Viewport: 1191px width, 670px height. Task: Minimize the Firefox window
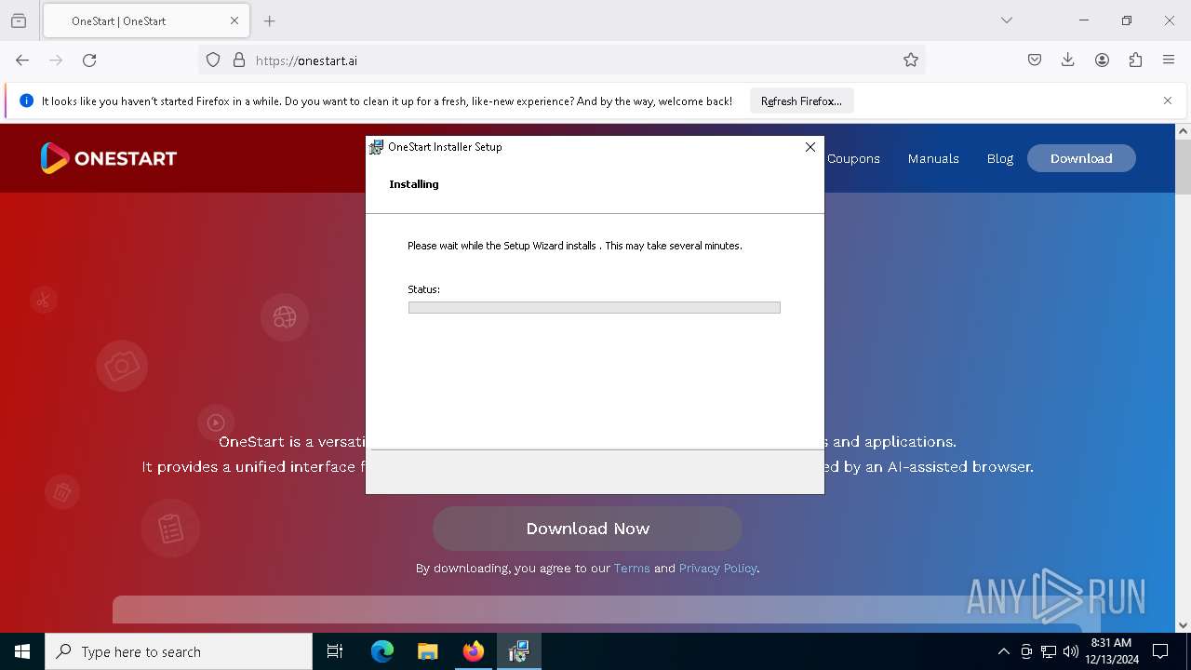pyautogui.click(x=1084, y=20)
